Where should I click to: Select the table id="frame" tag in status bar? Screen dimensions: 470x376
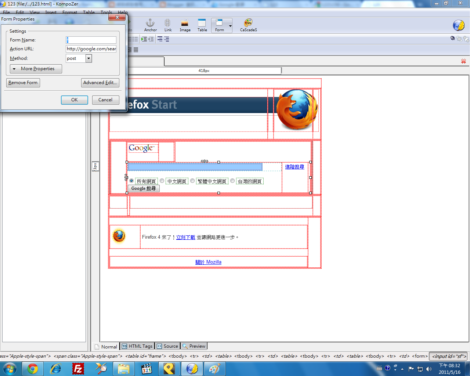(145, 356)
